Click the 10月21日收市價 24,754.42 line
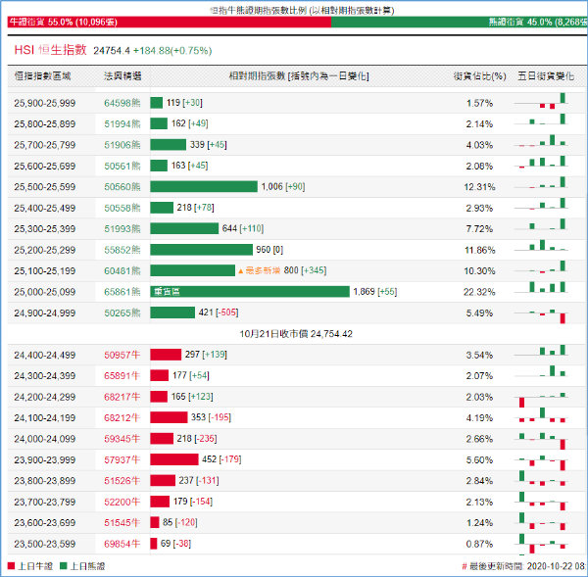This screenshot has width=588, height=577. pos(296,334)
